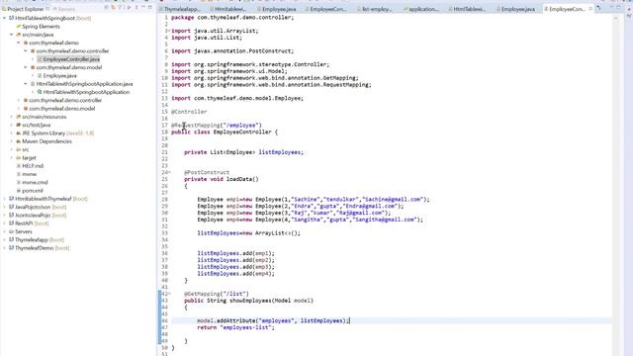Select the mvnw.cmd file
The height and width of the screenshot is (356, 633).
[x=35, y=182]
